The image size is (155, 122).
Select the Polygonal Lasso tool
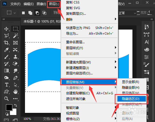coord(6,36)
